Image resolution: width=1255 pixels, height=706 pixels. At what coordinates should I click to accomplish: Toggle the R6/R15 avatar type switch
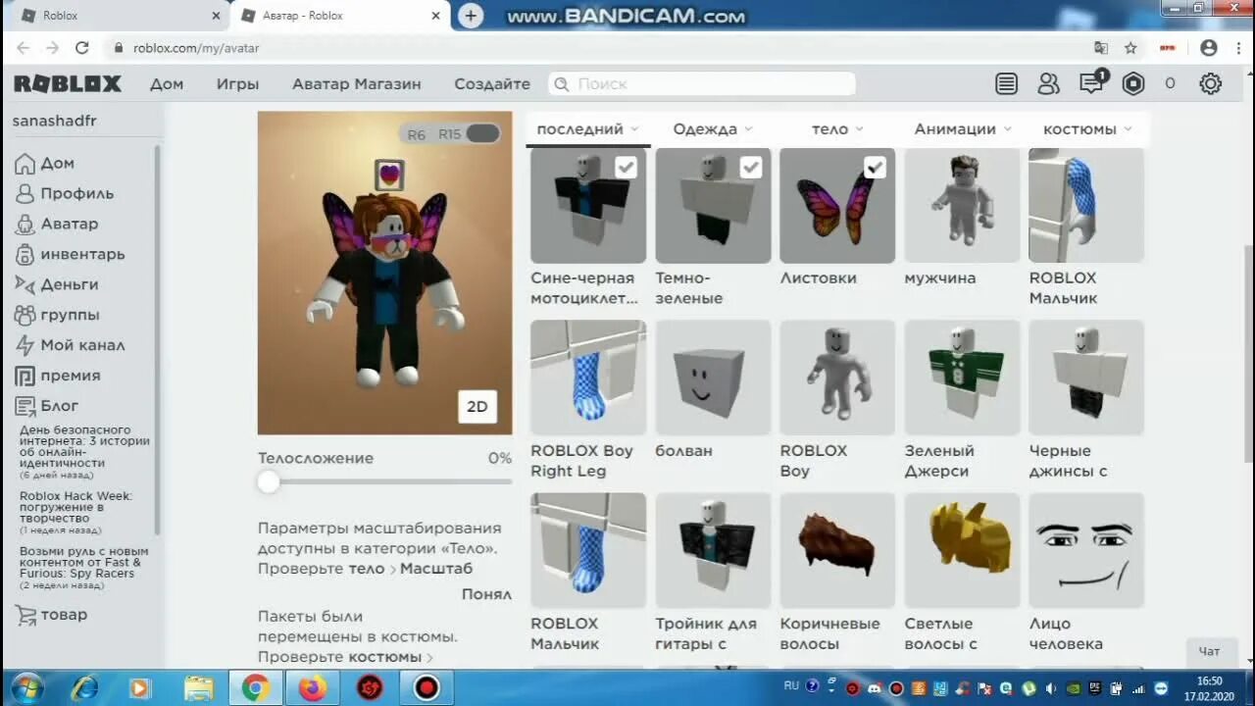482,133
